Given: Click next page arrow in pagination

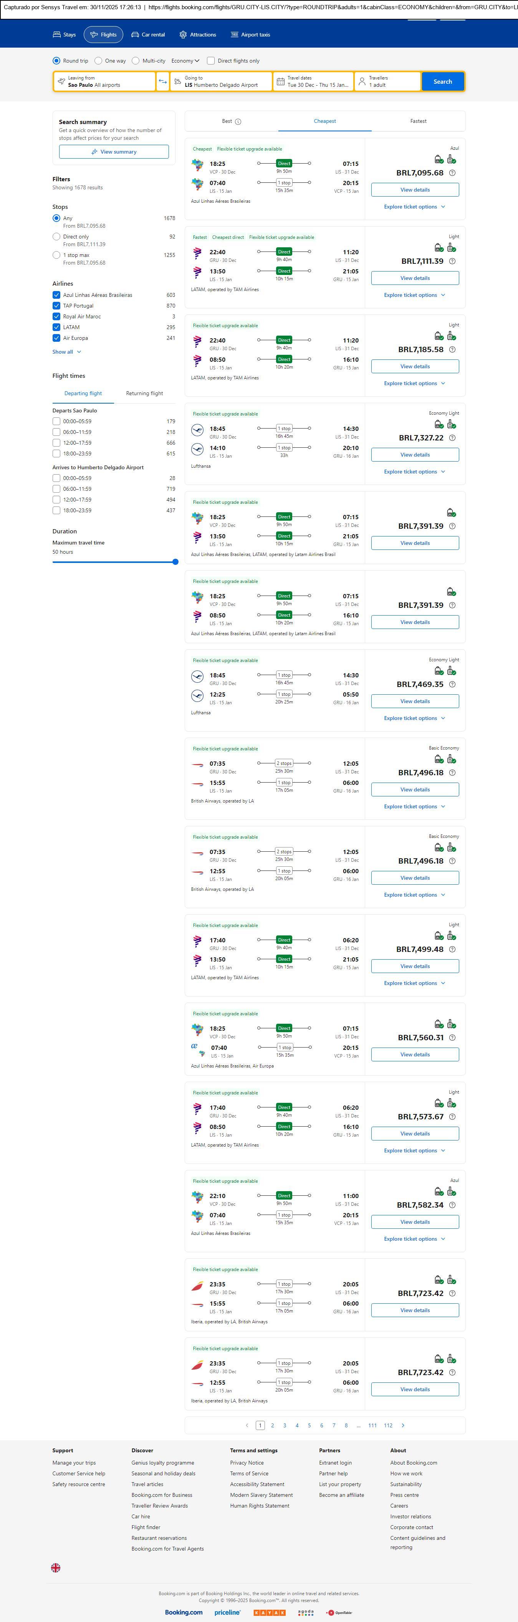Looking at the screenshot, I should click(403, 1425).
